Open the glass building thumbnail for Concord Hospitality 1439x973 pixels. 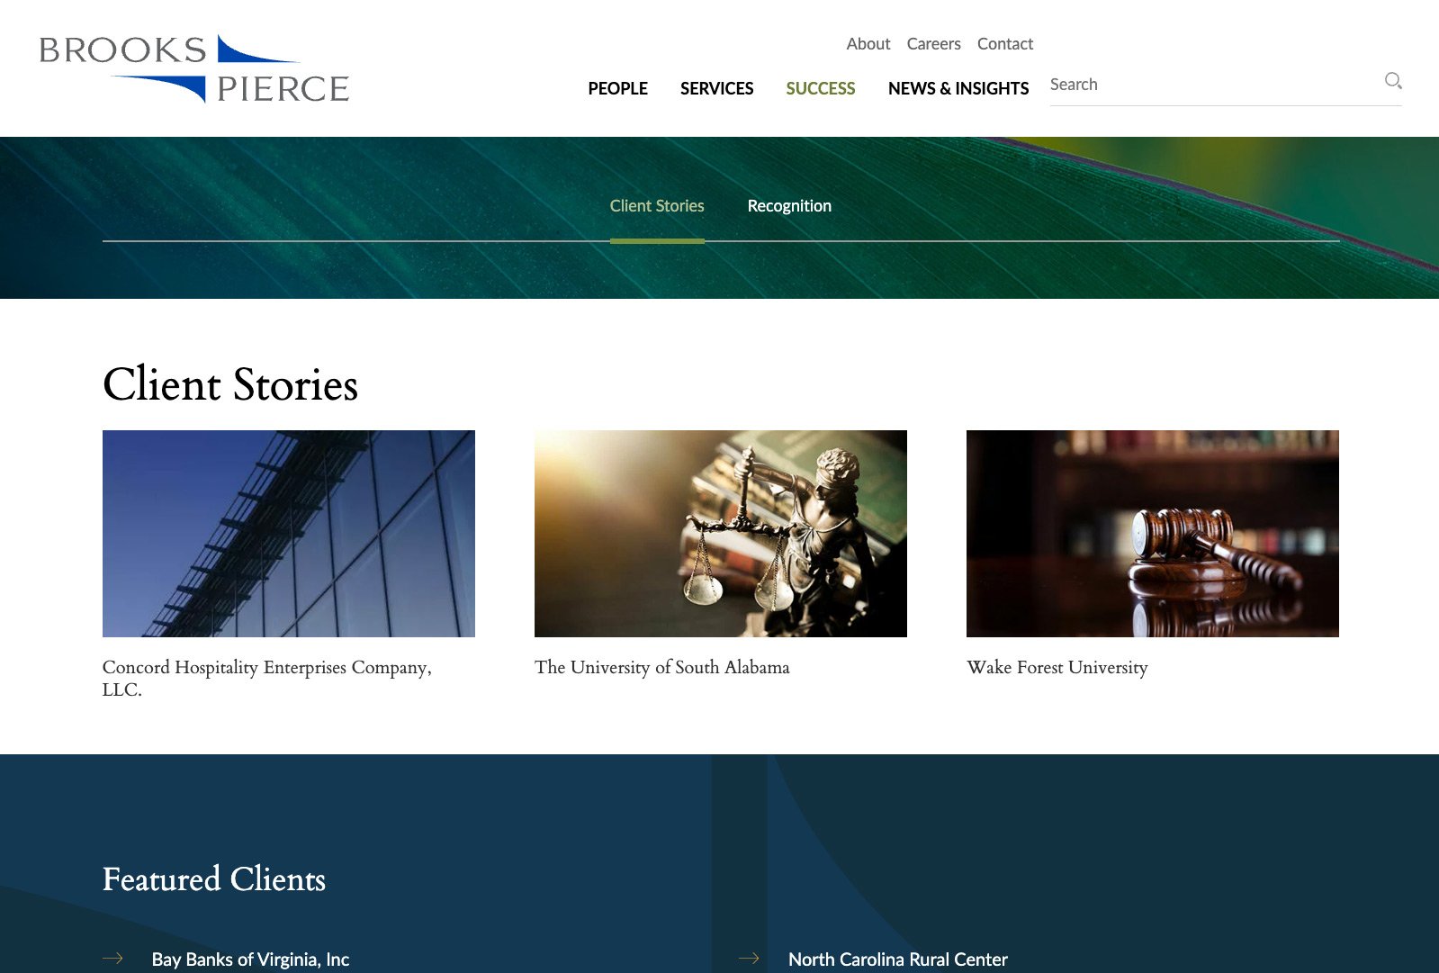(x=289, y=534)
